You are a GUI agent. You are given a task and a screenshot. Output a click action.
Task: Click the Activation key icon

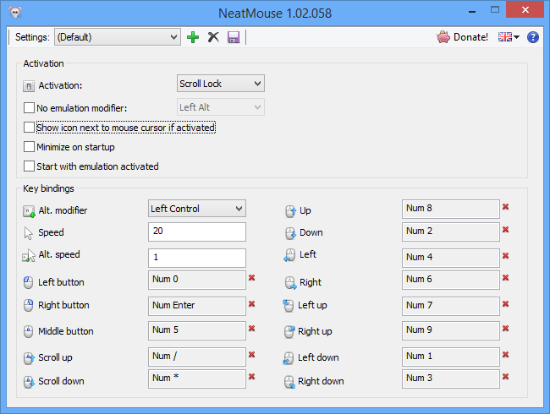coord(29,86)
